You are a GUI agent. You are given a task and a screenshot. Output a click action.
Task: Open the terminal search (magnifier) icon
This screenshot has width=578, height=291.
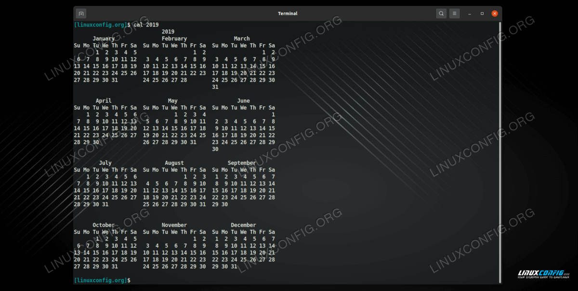pos(441,13)
